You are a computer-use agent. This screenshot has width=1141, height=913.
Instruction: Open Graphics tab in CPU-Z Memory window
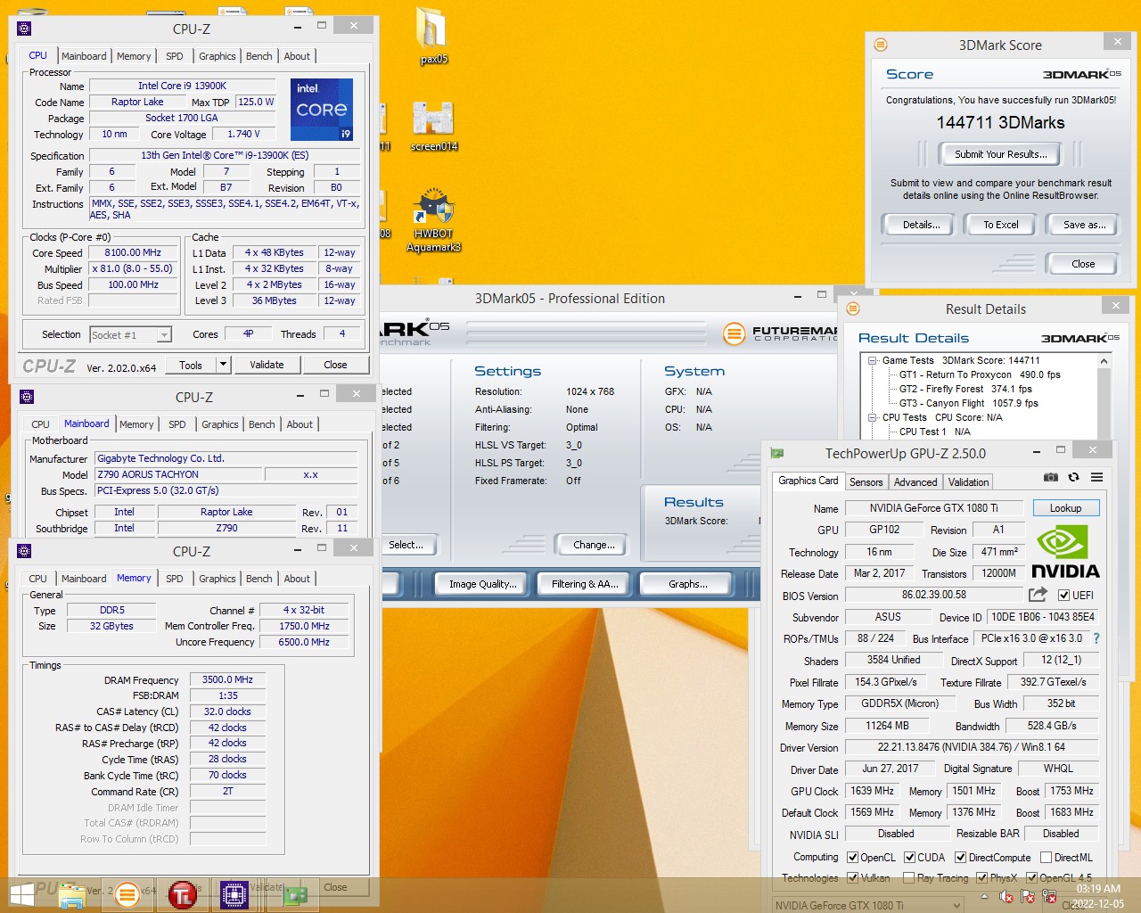coord(218,579)
